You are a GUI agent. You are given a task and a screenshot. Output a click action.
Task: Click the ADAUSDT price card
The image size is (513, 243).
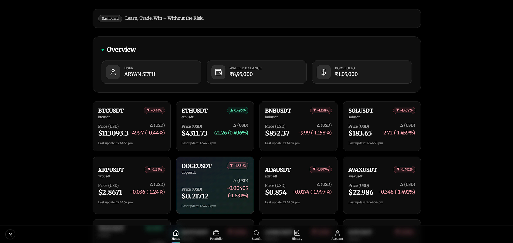tap(298, 185)
